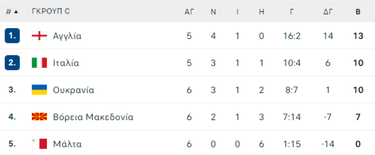The height and width of the screenshot is (155, 375).
Task: Sort table by Ν wins header
Action: click(213, 12)
